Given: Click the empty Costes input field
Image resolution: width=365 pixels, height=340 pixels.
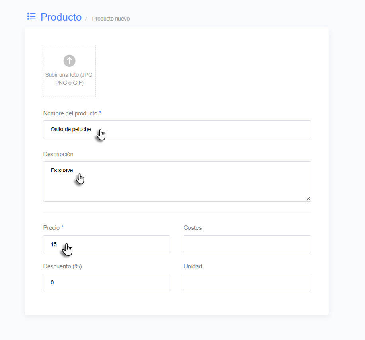Looking at the screenshot, I should pyautogui.click(x=247, y=244).
